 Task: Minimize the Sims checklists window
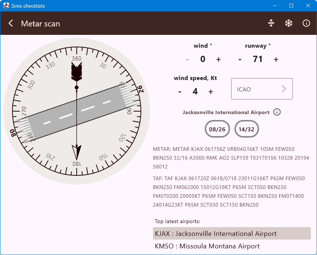(x=275, y=6)
